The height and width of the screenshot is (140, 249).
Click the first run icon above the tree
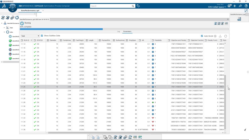point(3,18)
